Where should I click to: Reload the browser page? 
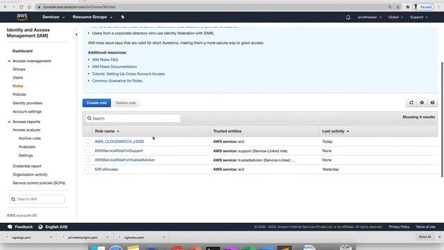22,7
